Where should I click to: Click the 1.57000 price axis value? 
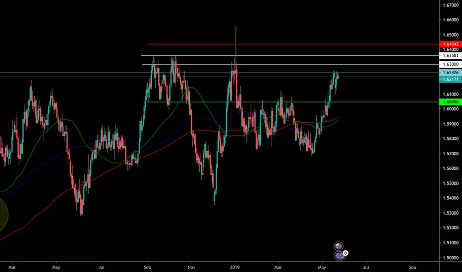click(x=451, y=153)
